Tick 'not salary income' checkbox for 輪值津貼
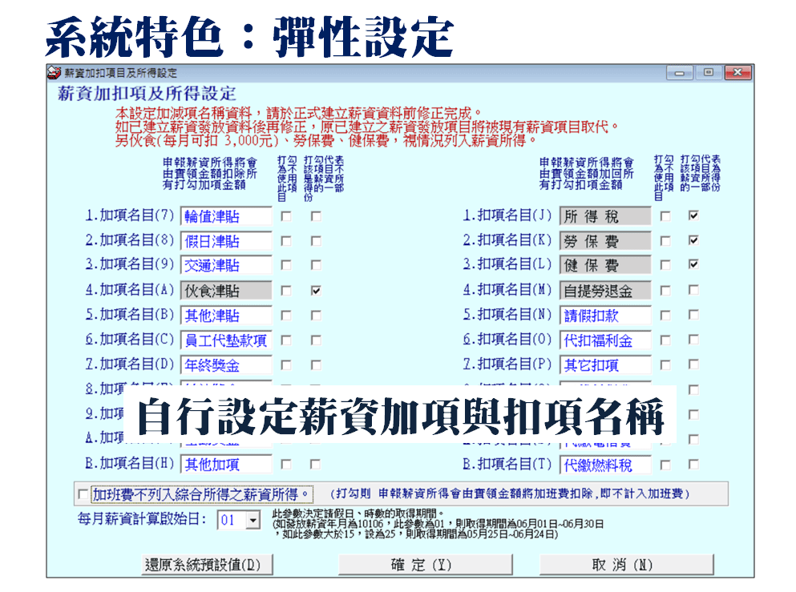 tap(316, 216)
